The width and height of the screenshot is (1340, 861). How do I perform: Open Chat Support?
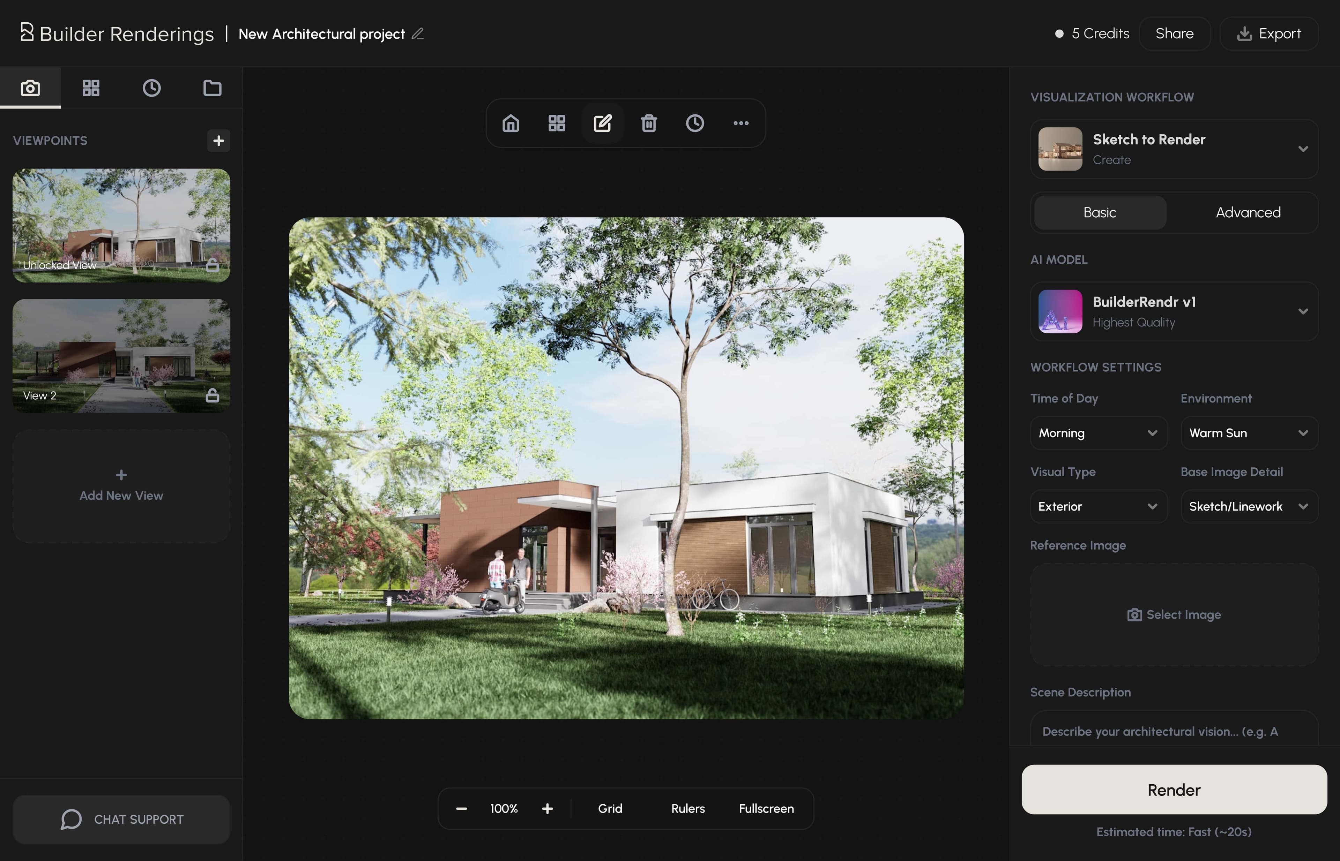click(121, 819)
